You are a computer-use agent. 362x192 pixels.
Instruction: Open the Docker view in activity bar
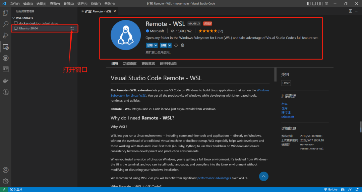6,81
